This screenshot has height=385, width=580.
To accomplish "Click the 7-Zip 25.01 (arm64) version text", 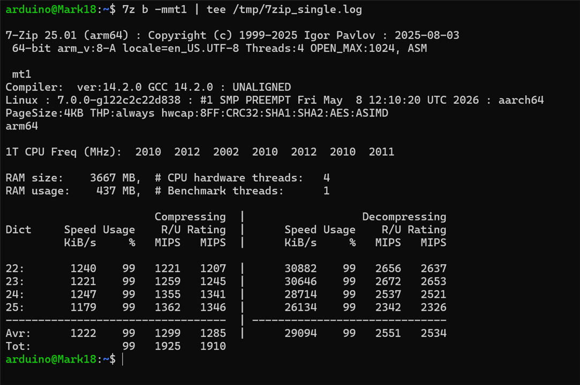I will [67, 35].
